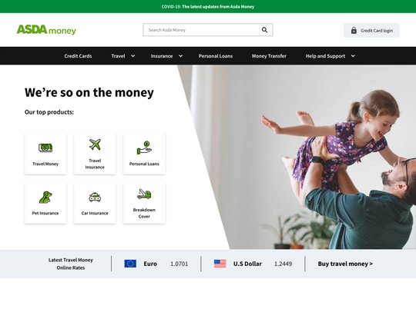Screen dimensions: 416x332
Task: Select the Travel Insurance card label
Action: tap(95, 164)
